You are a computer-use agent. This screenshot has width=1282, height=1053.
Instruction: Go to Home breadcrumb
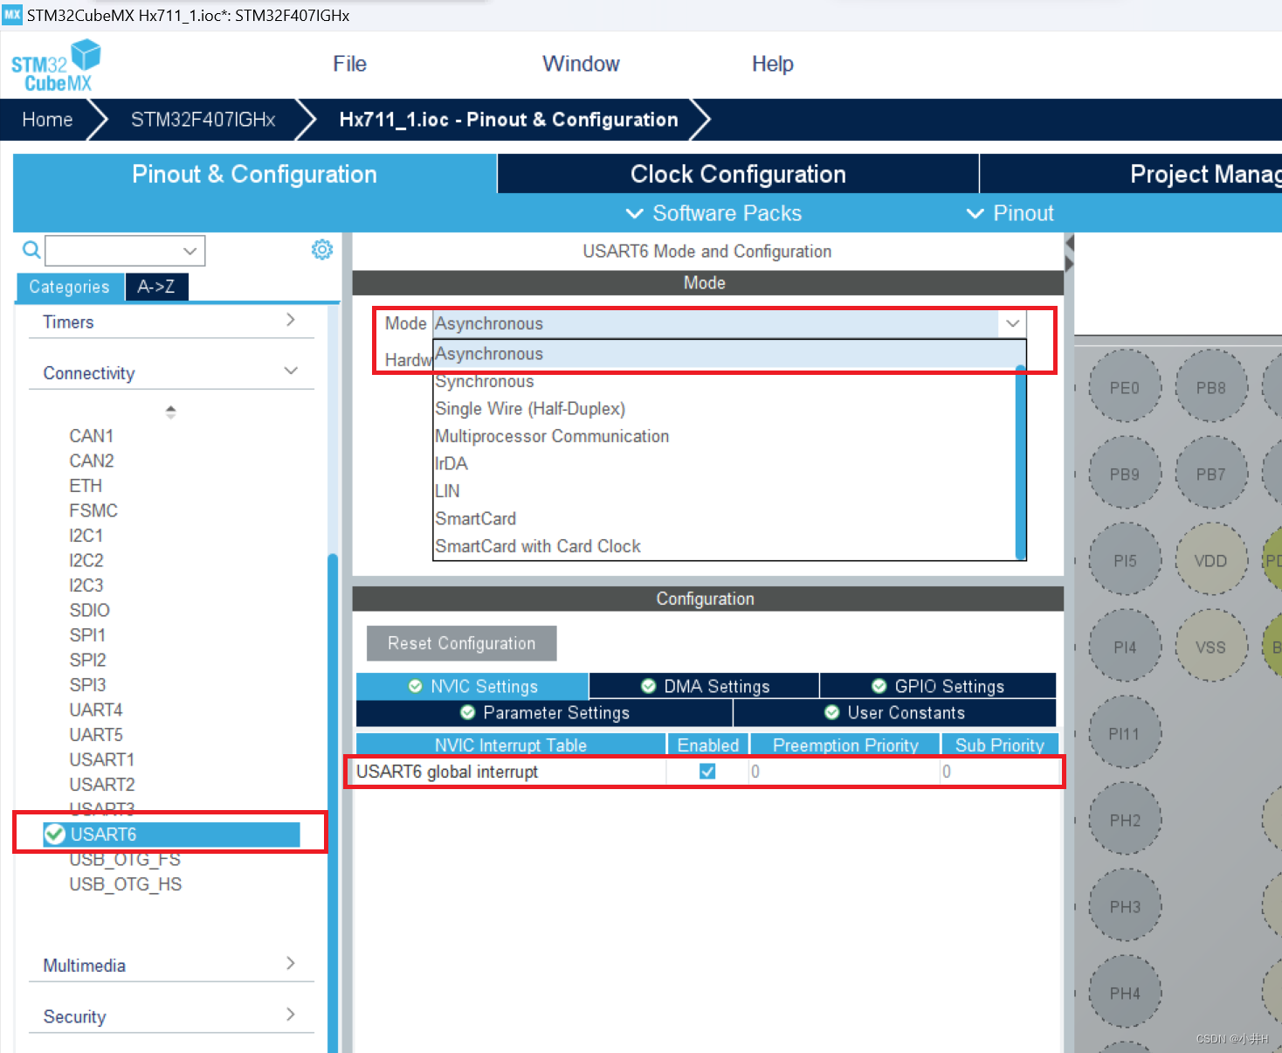47,120
